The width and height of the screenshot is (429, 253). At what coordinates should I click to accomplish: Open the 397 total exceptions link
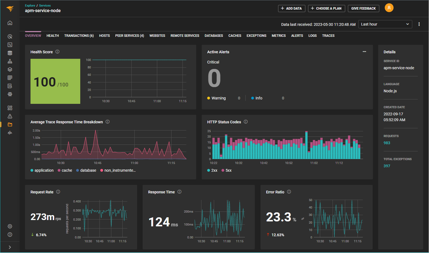pyautogui.click(x=387, y=166)
